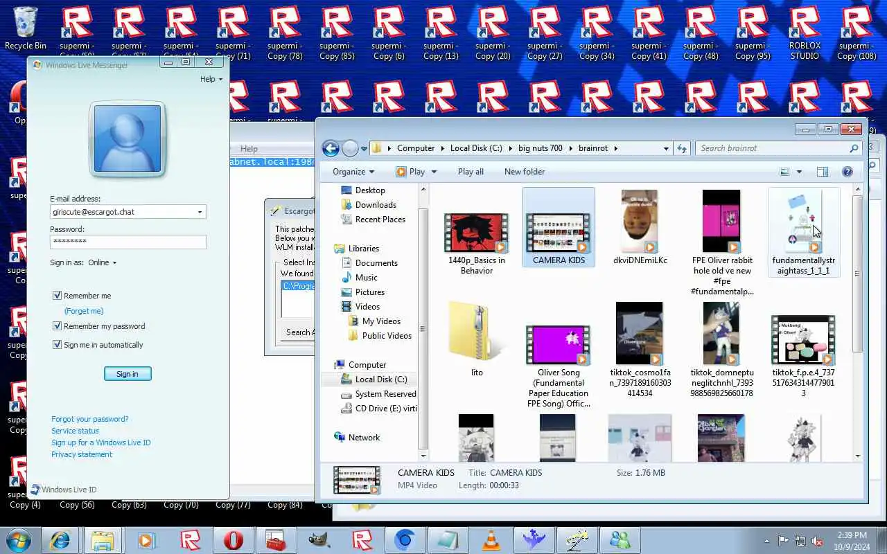Launch Internet Explorer from the taskbar
The height and width of the screenshot is (554, 887).
point(60,539)
